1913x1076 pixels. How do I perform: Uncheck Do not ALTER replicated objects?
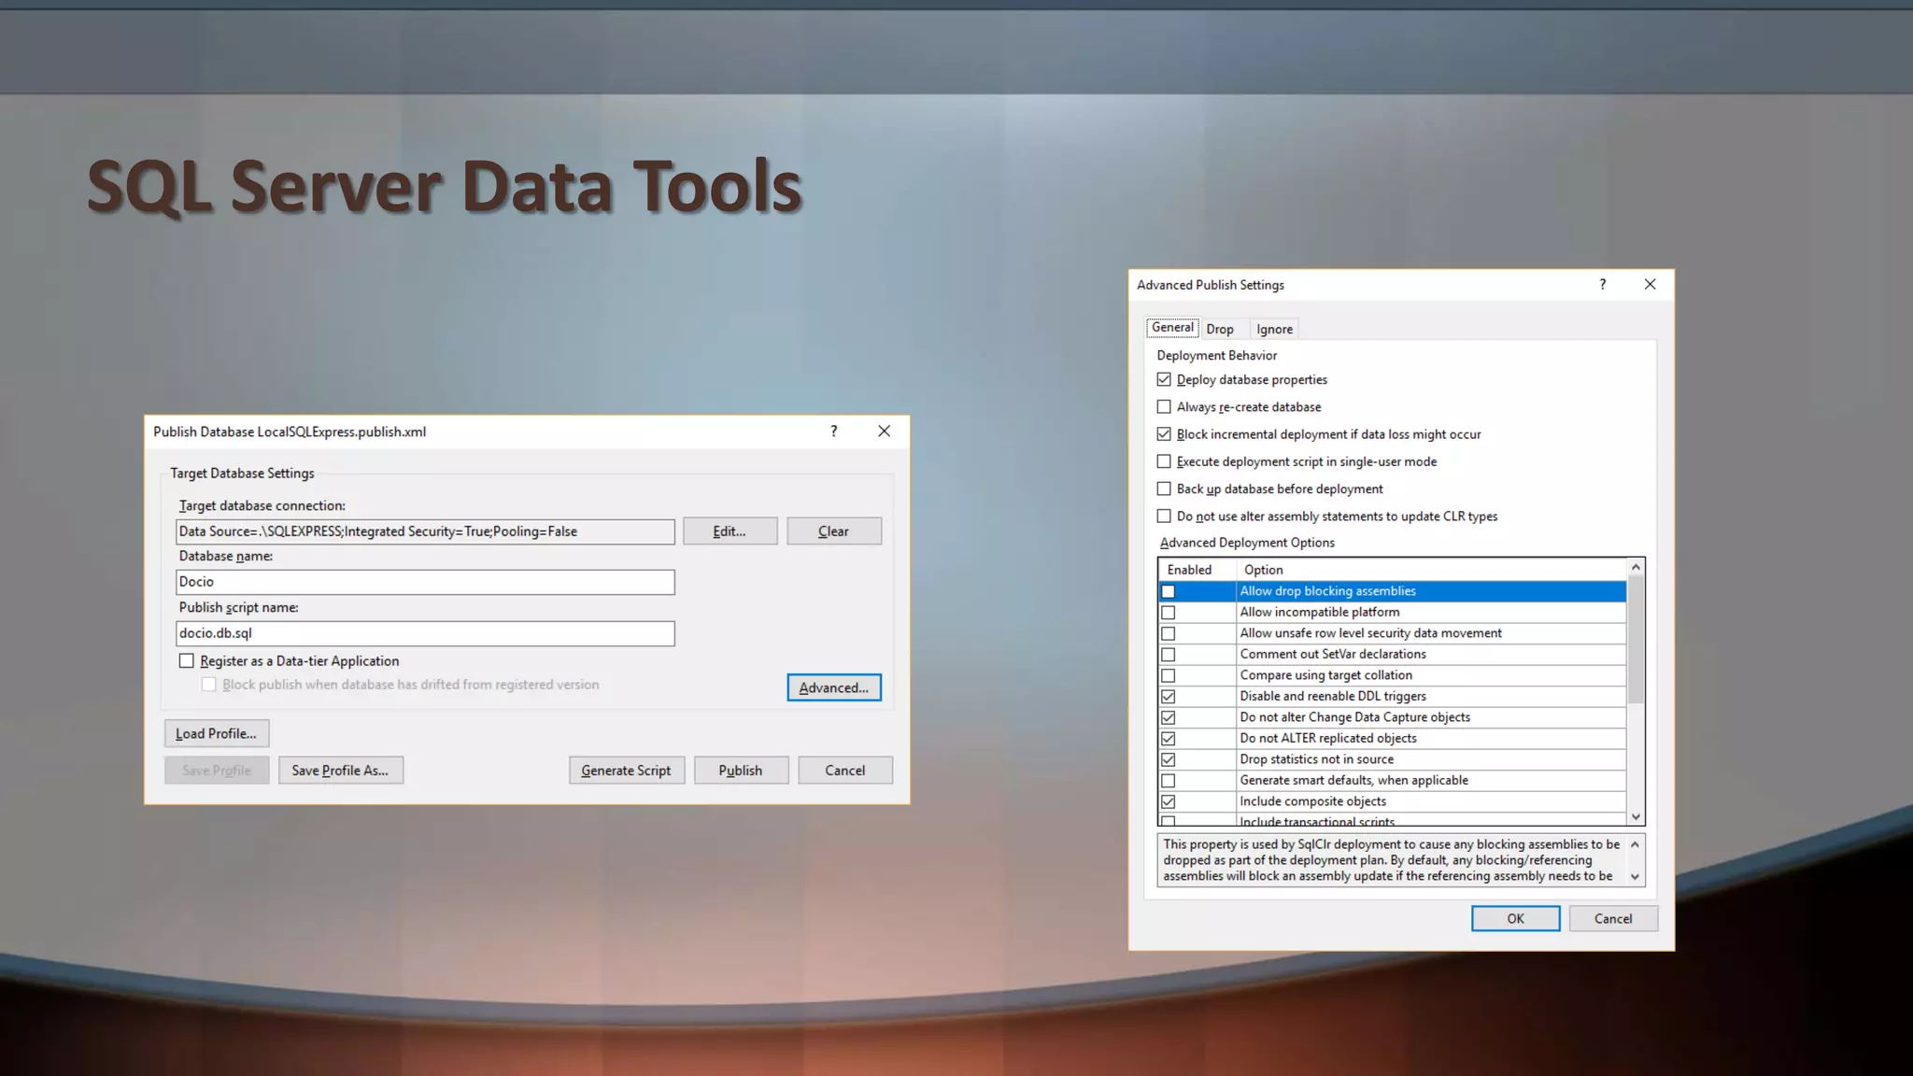click(x=1169, y=739)
